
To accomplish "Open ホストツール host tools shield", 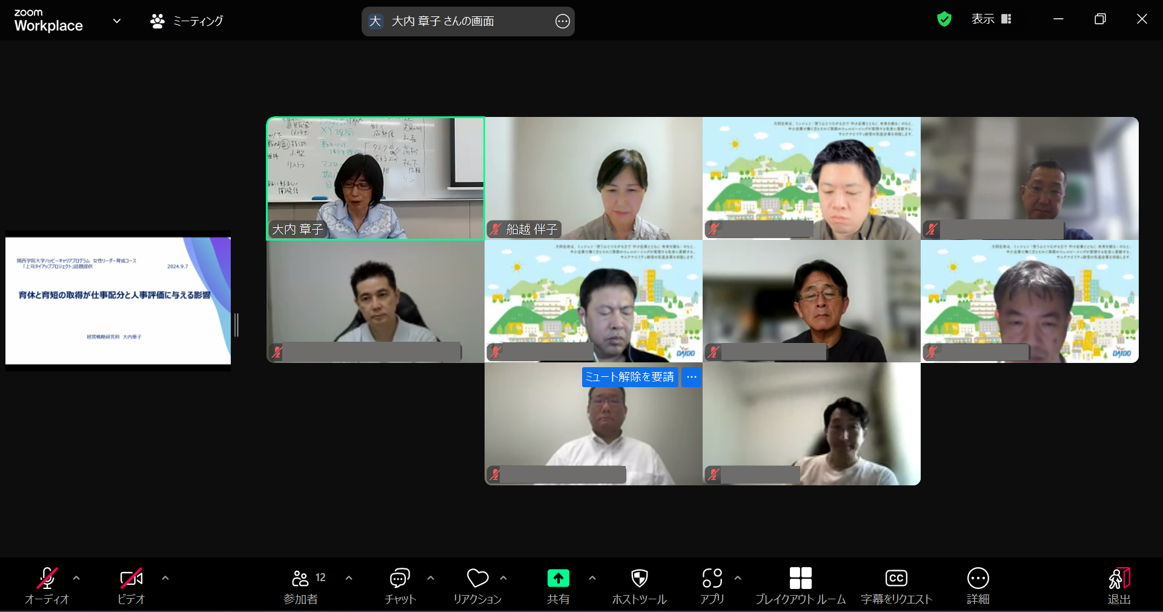I will 639,585.
